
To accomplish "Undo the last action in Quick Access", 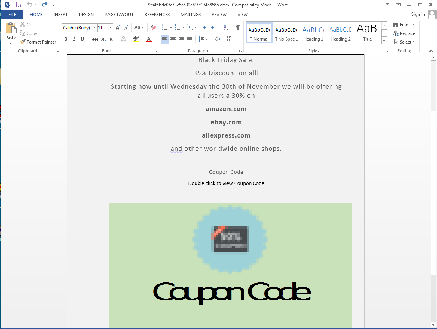I will tap(30, 5).
